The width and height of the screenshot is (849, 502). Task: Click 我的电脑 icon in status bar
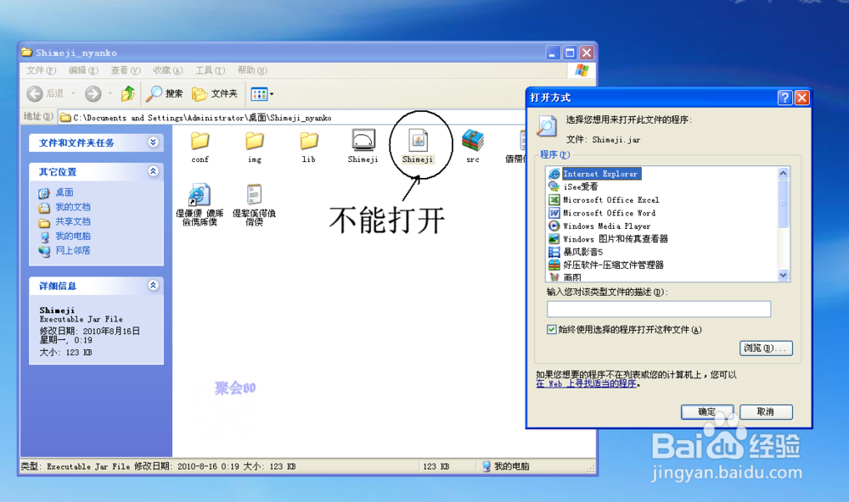click(486, 466)
